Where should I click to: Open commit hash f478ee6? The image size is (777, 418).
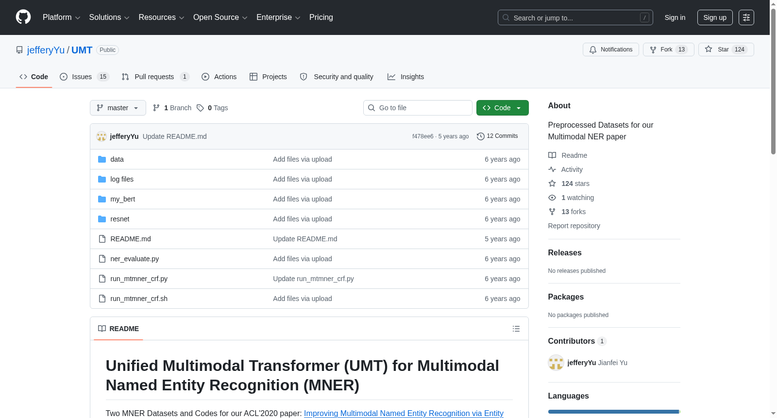point(423,136)
